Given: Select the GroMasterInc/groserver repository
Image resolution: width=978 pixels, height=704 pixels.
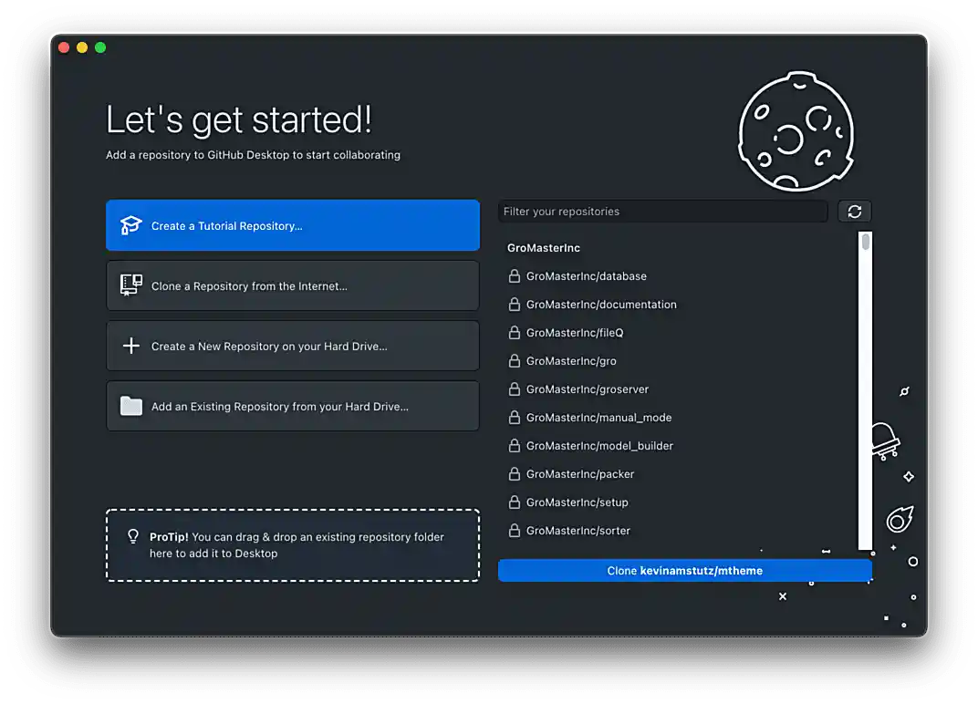Looking at the screenshot, I should 587,389.
